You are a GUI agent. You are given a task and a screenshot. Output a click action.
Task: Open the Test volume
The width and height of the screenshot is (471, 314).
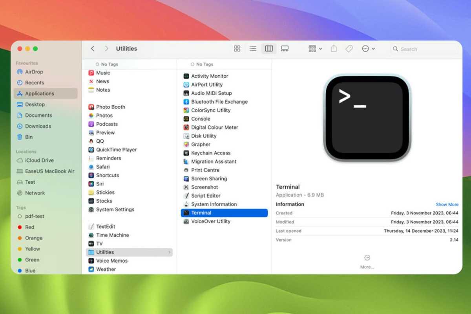[x=30, y=182]
